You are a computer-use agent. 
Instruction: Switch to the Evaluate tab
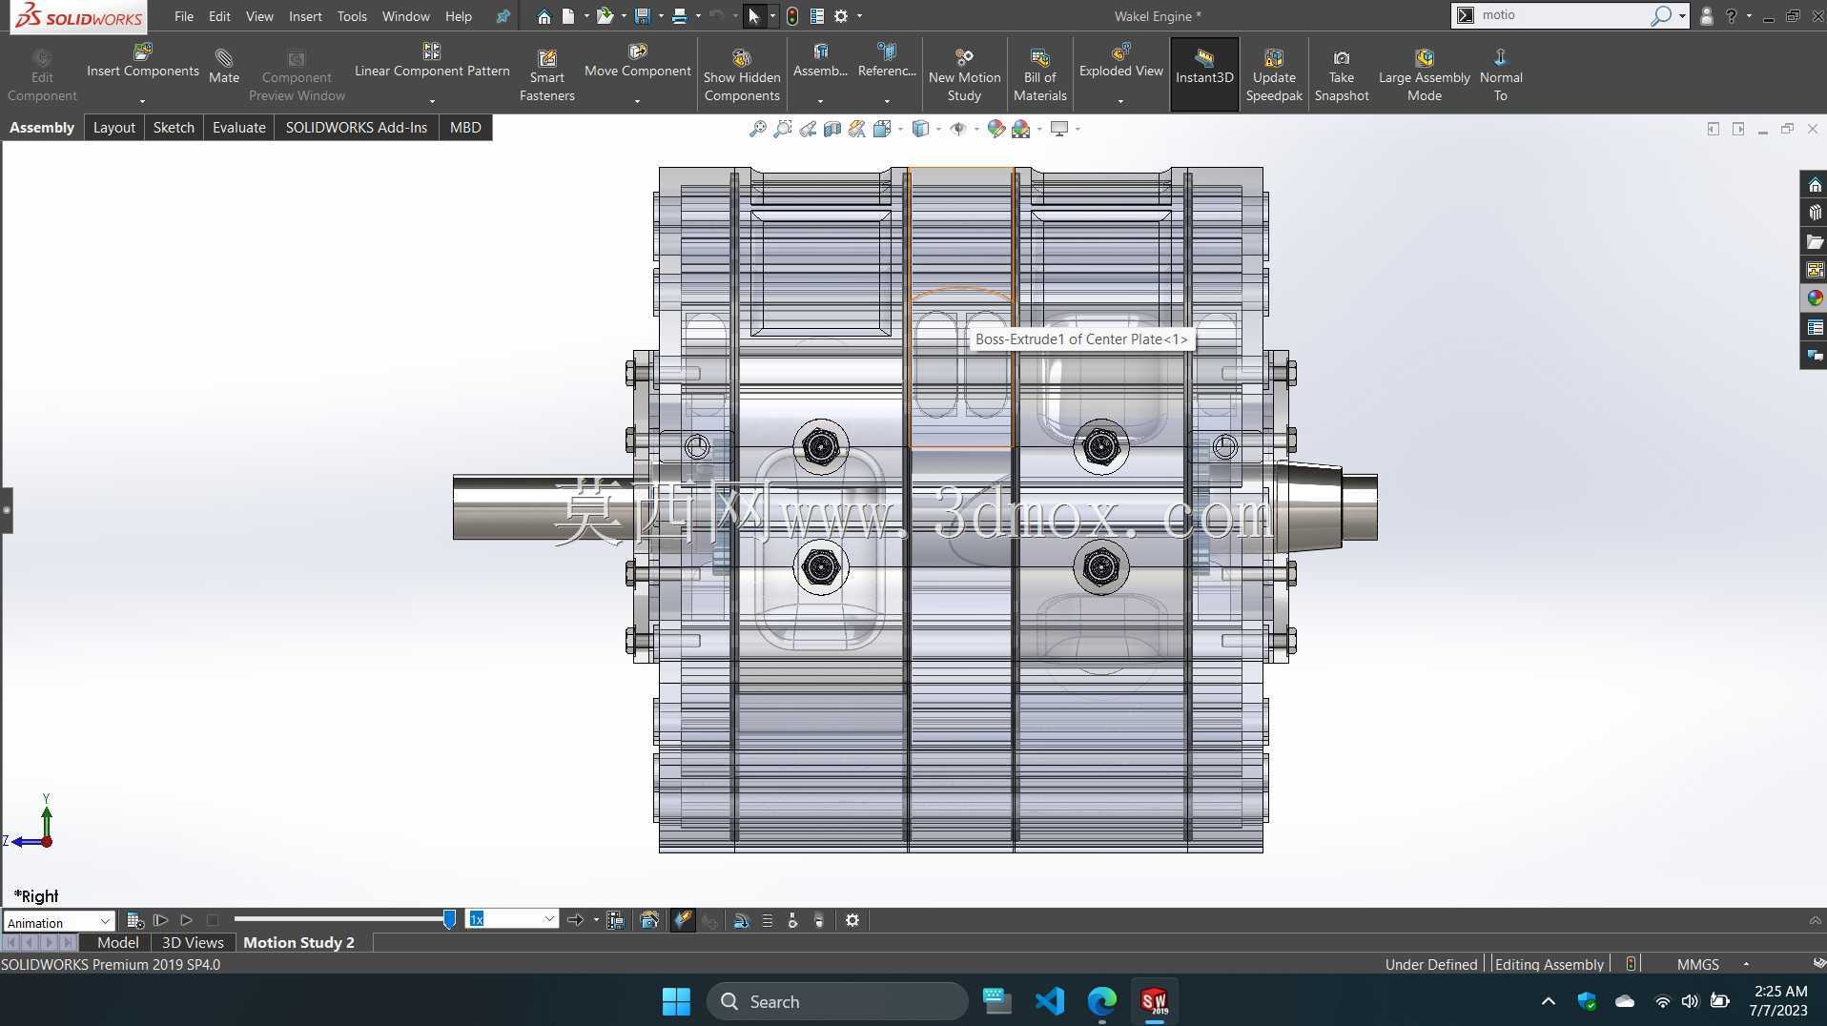point(238,128)
